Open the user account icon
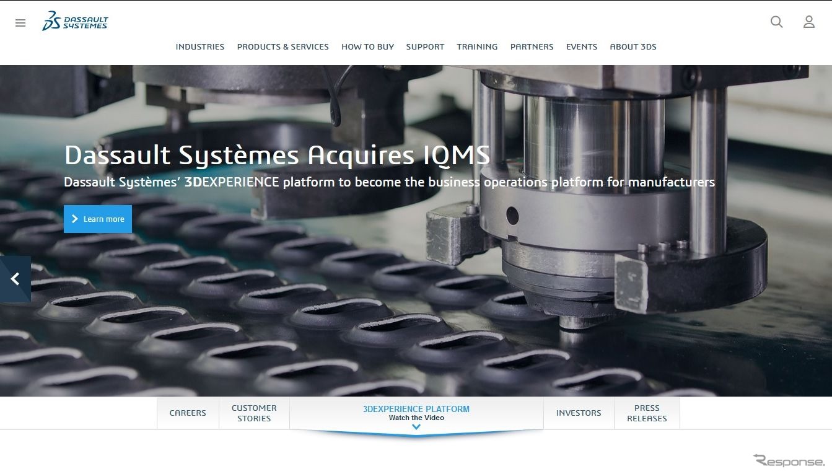Viewport: 832px width, 474px height. (x=808, y=22)
